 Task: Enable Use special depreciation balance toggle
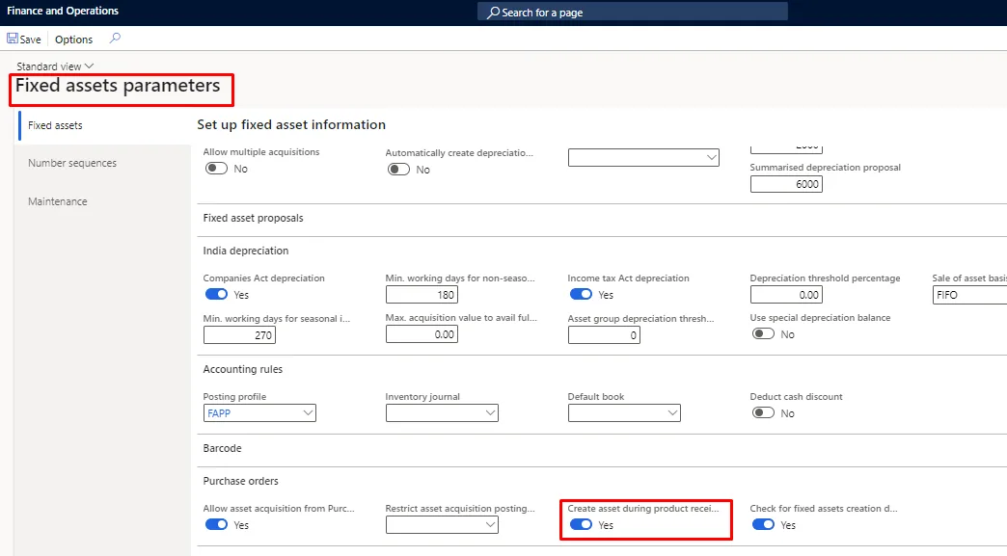click(x=764, y=333)
